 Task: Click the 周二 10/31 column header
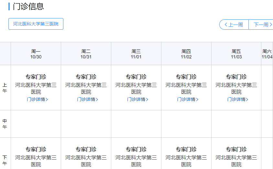coord(86,54)
